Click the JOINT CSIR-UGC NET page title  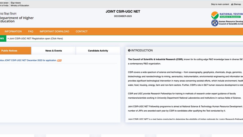(x=123, y=11)
